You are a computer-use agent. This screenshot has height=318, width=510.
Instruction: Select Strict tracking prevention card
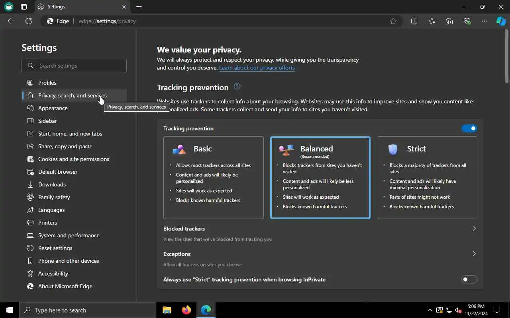click(x=427, y=178)
